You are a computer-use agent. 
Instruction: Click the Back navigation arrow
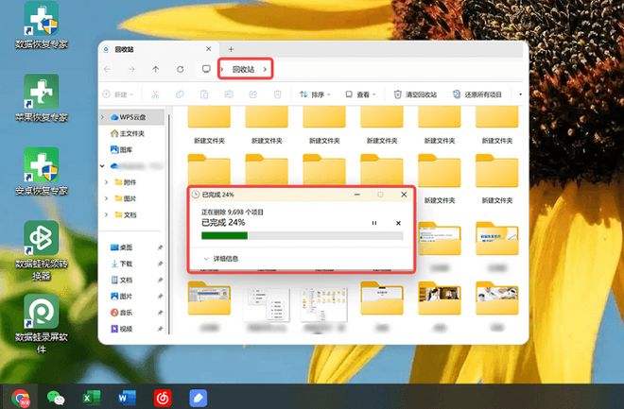[108, 69]
